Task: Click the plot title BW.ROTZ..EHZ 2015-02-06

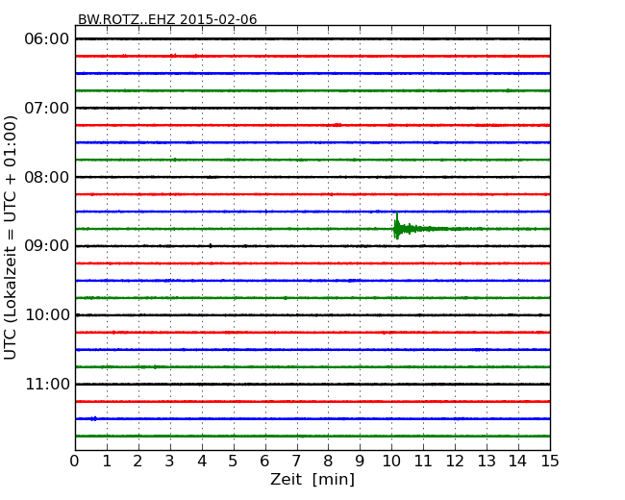Action: pyautogui.click(x=167, y=19)
